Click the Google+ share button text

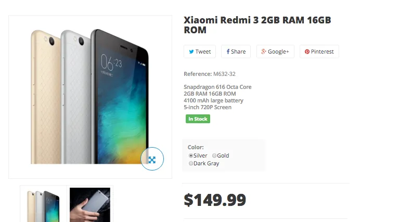tap(278, 51)
